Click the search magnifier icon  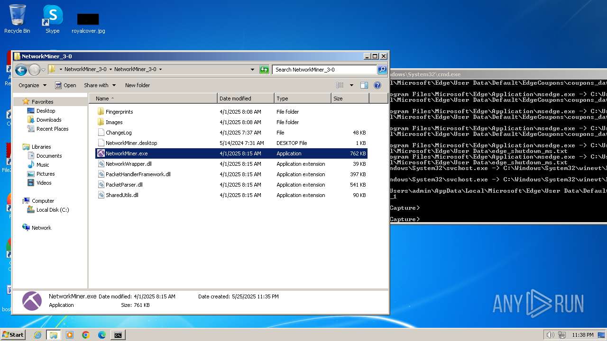[x=382, y=70]
